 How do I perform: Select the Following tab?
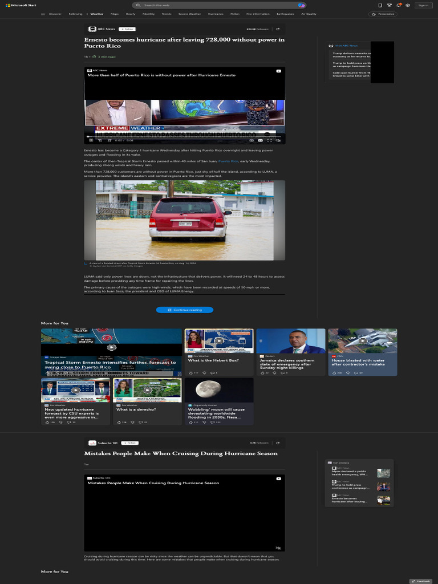tap(76, 14)
